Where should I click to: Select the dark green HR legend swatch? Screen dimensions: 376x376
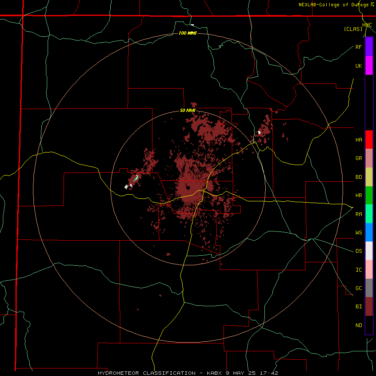pyautogui.click(x=369, y=196)
